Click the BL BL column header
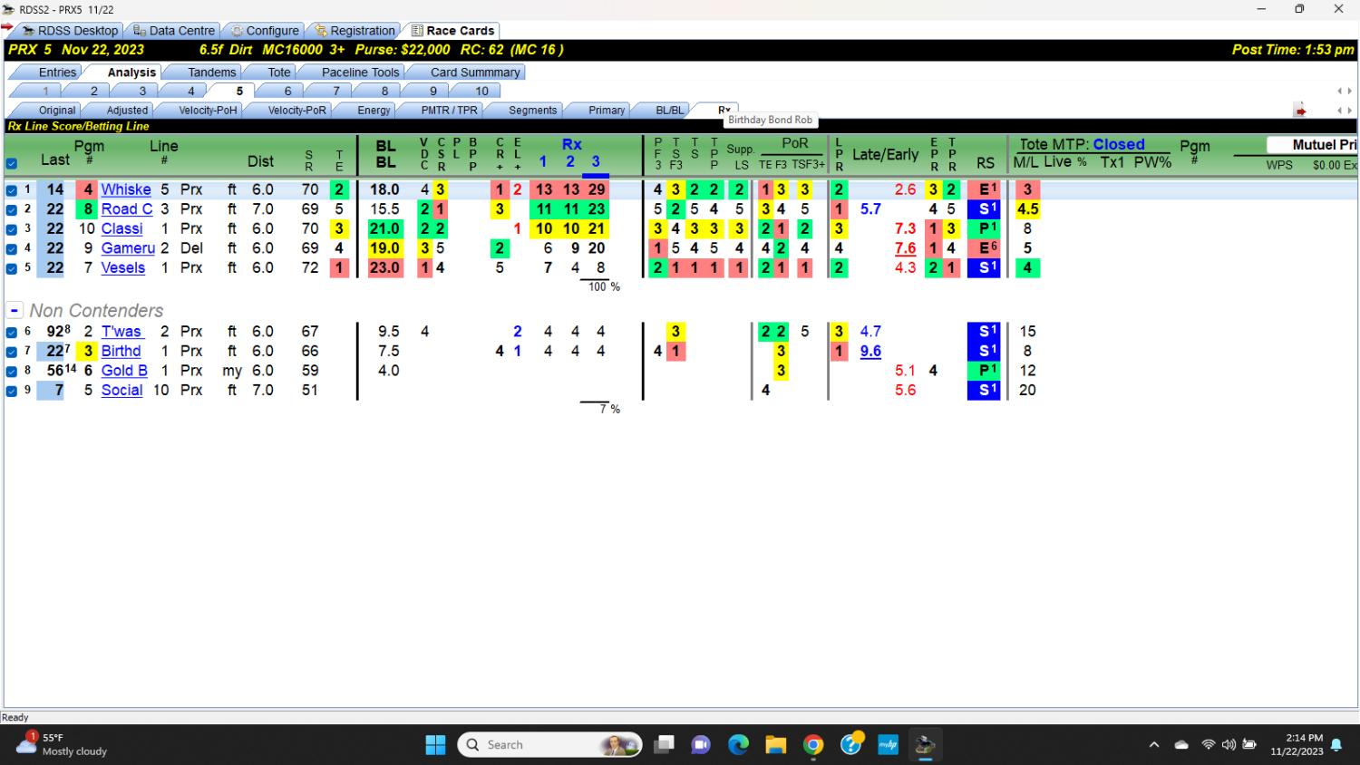 coord(385,154)
